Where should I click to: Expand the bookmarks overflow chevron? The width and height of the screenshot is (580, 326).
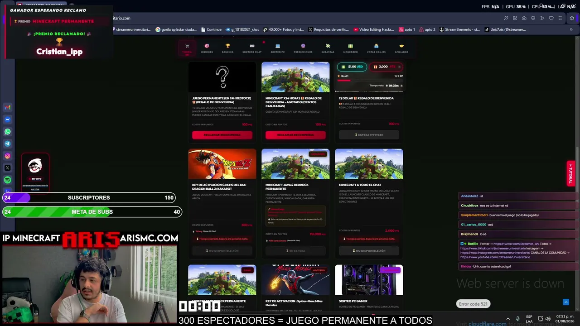571,29
